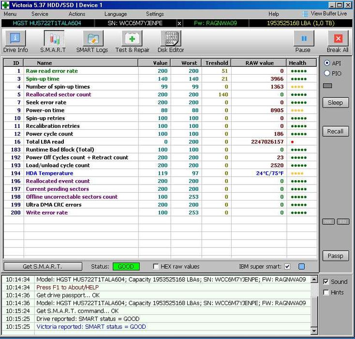Click the red Break All icon
The image size is (355, 339).
click(338, 38)
